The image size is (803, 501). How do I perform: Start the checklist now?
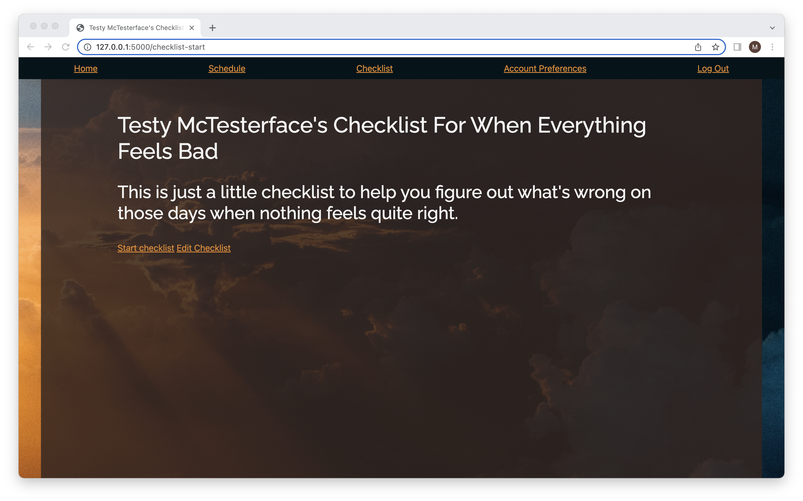point(145,247)
